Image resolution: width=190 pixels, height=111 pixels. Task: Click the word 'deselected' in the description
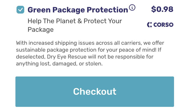(x=31, y=57)
